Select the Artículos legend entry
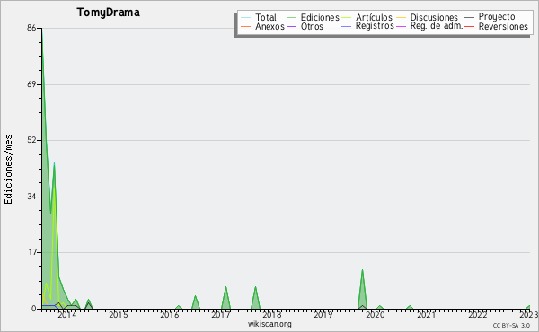Image resolution: width=539 pixels, height=332 pixels. tap(374, 17)
